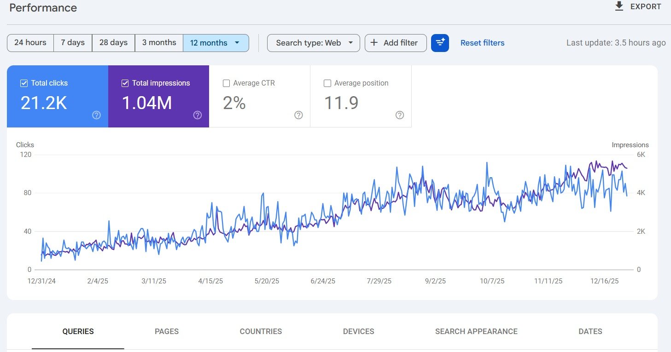Select the 3 months date range

click(158, 42)
